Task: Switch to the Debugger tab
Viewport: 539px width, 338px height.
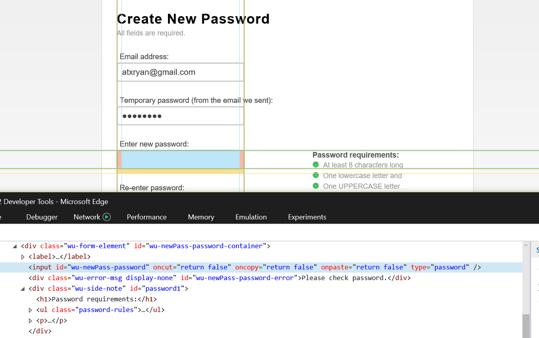Action: (x=42, y=217)
